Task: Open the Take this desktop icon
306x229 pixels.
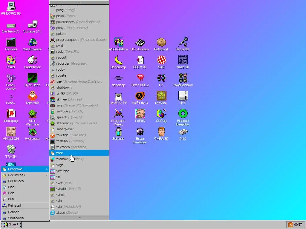Action: coord(32,98)
